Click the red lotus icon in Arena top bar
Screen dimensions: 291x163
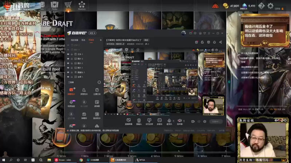coord(215,6)
